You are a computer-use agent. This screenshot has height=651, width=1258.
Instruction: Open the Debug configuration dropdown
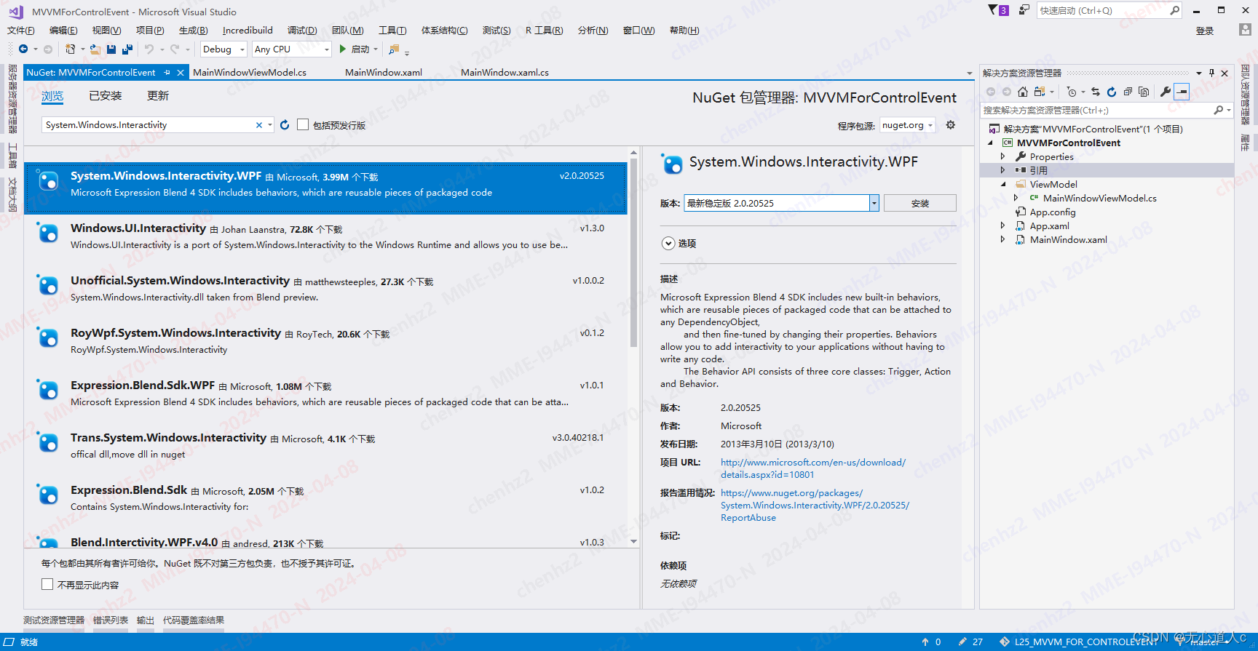(223, 49)
